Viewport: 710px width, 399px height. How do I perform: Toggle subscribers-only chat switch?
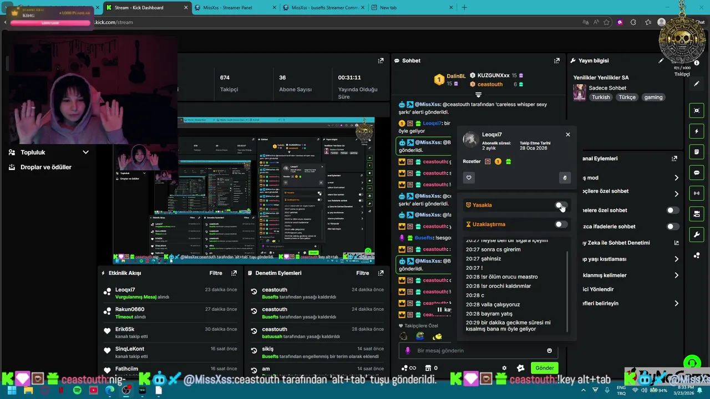tap(673, 211)
